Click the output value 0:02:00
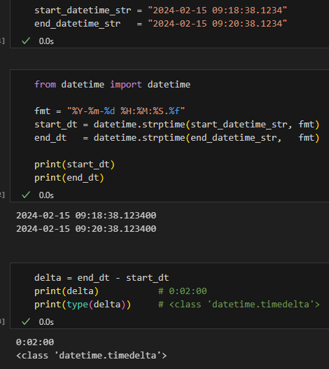 [35, 342]
